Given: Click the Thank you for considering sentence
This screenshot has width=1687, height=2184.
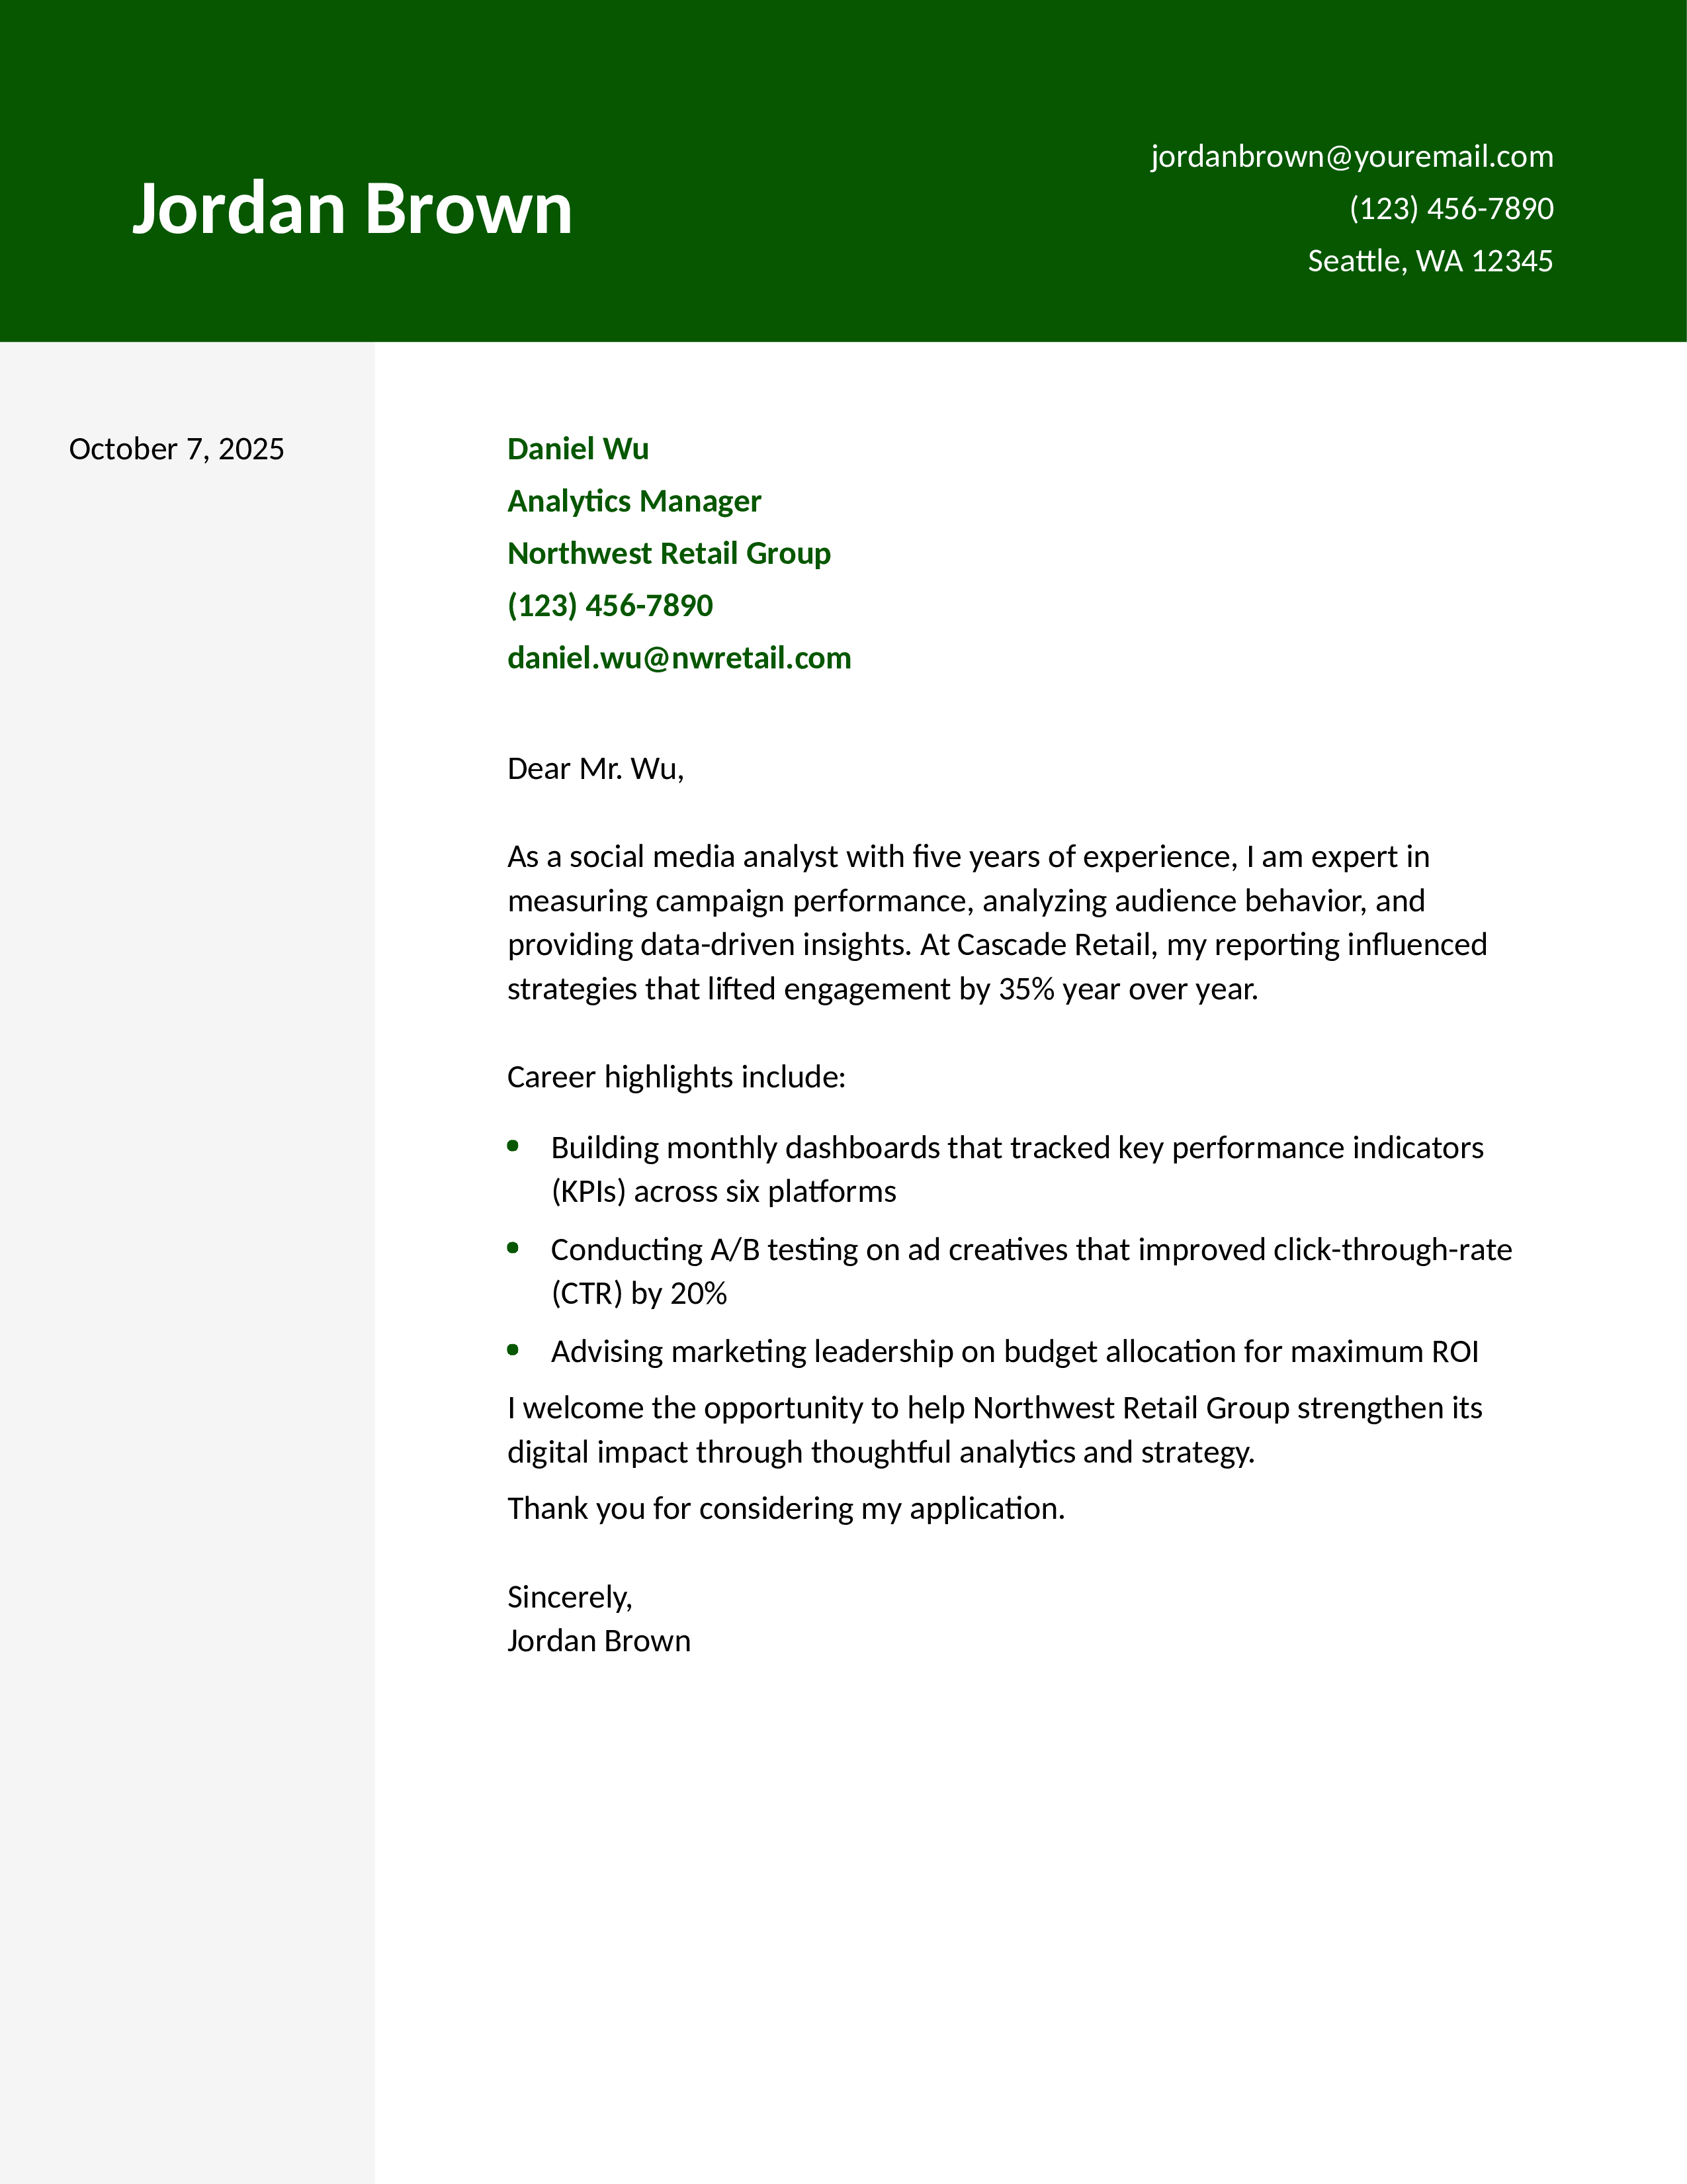Looking at the screenshot, I should tap(785, 1508).
